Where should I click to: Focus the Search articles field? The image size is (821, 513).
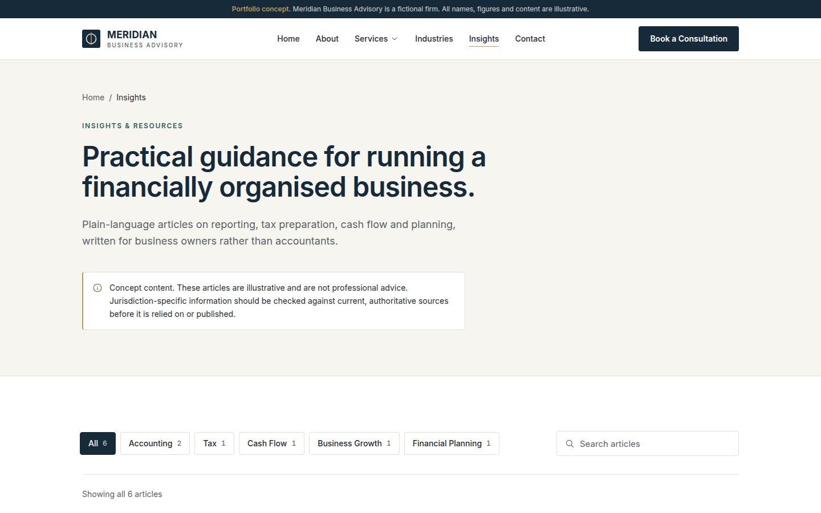(648, 443)
